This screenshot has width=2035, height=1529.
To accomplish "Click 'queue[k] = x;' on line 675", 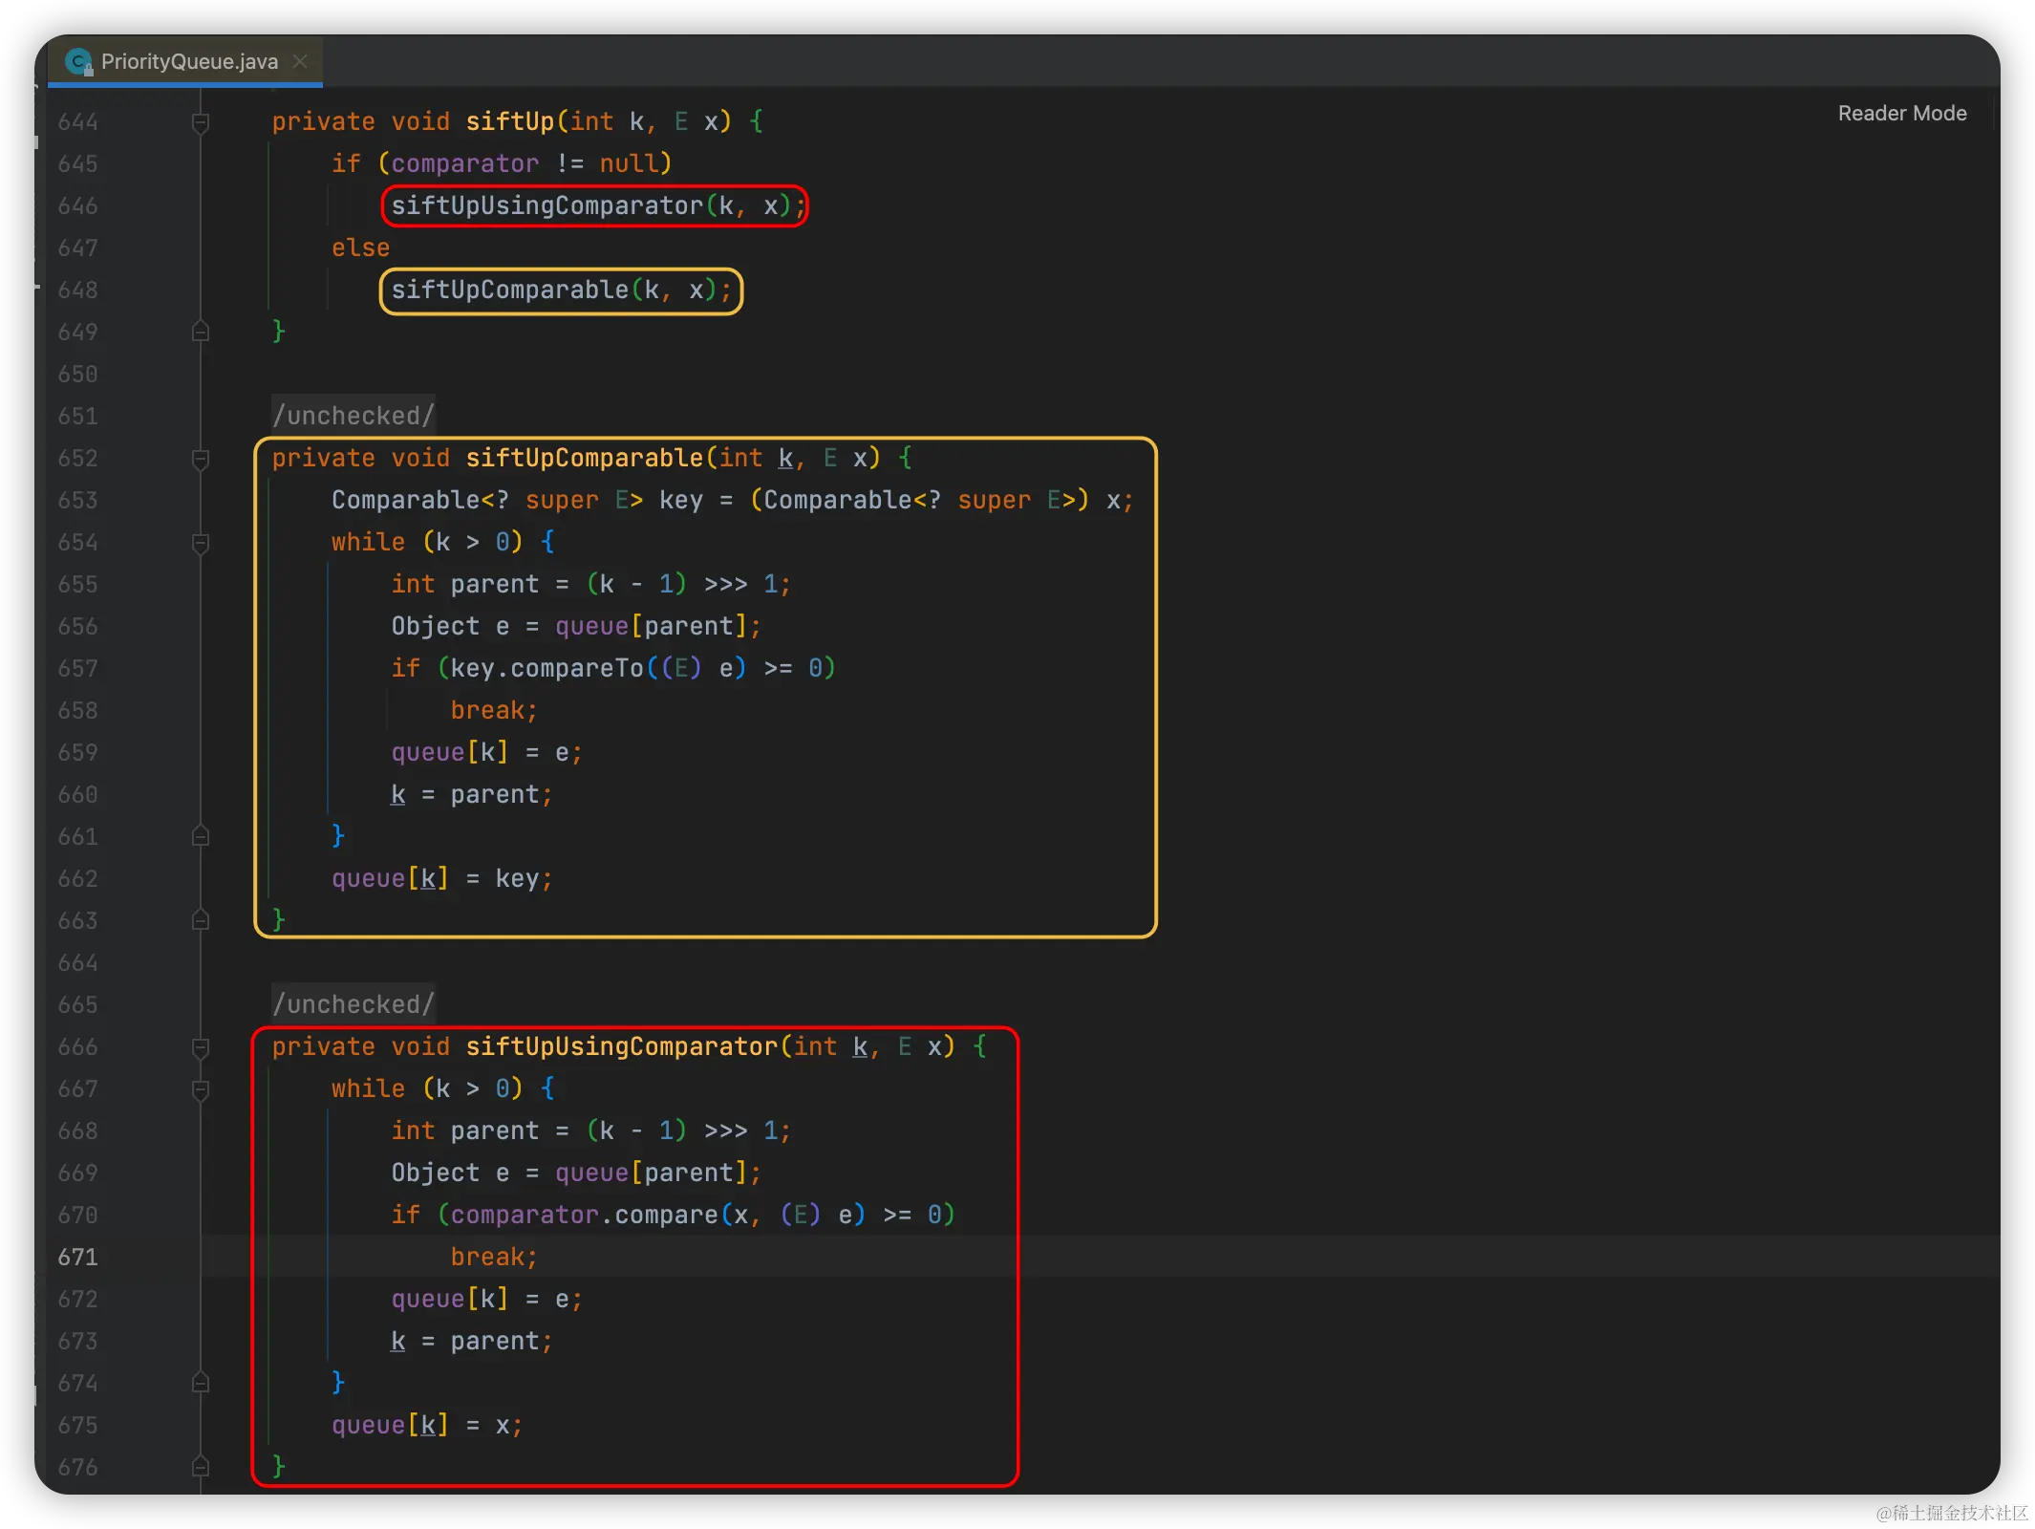I will (427, 1426).
